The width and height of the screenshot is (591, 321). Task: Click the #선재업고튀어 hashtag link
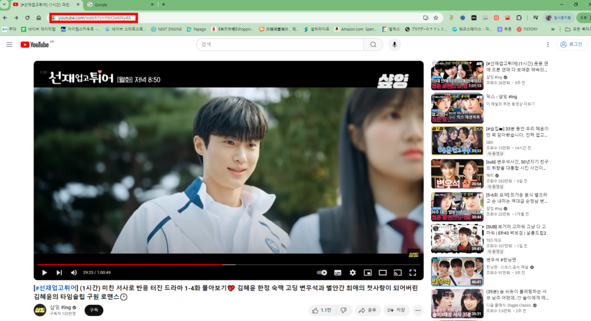pos(55,288)
